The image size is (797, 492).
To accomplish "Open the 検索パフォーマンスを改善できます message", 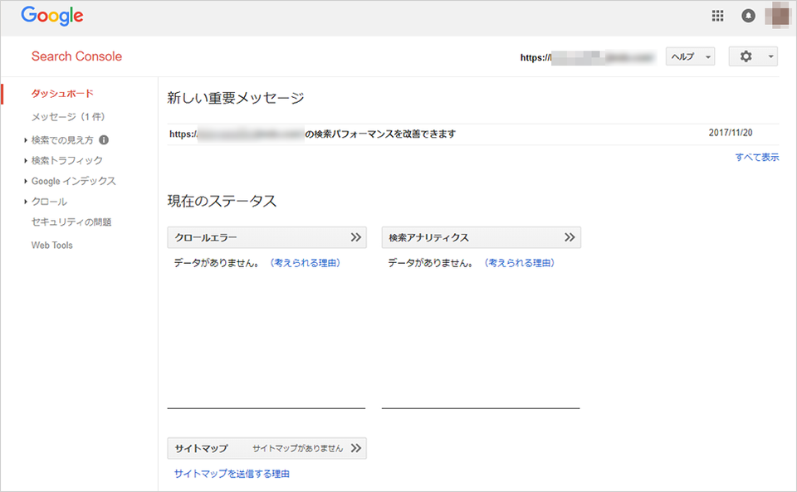I will click(313, 134).
